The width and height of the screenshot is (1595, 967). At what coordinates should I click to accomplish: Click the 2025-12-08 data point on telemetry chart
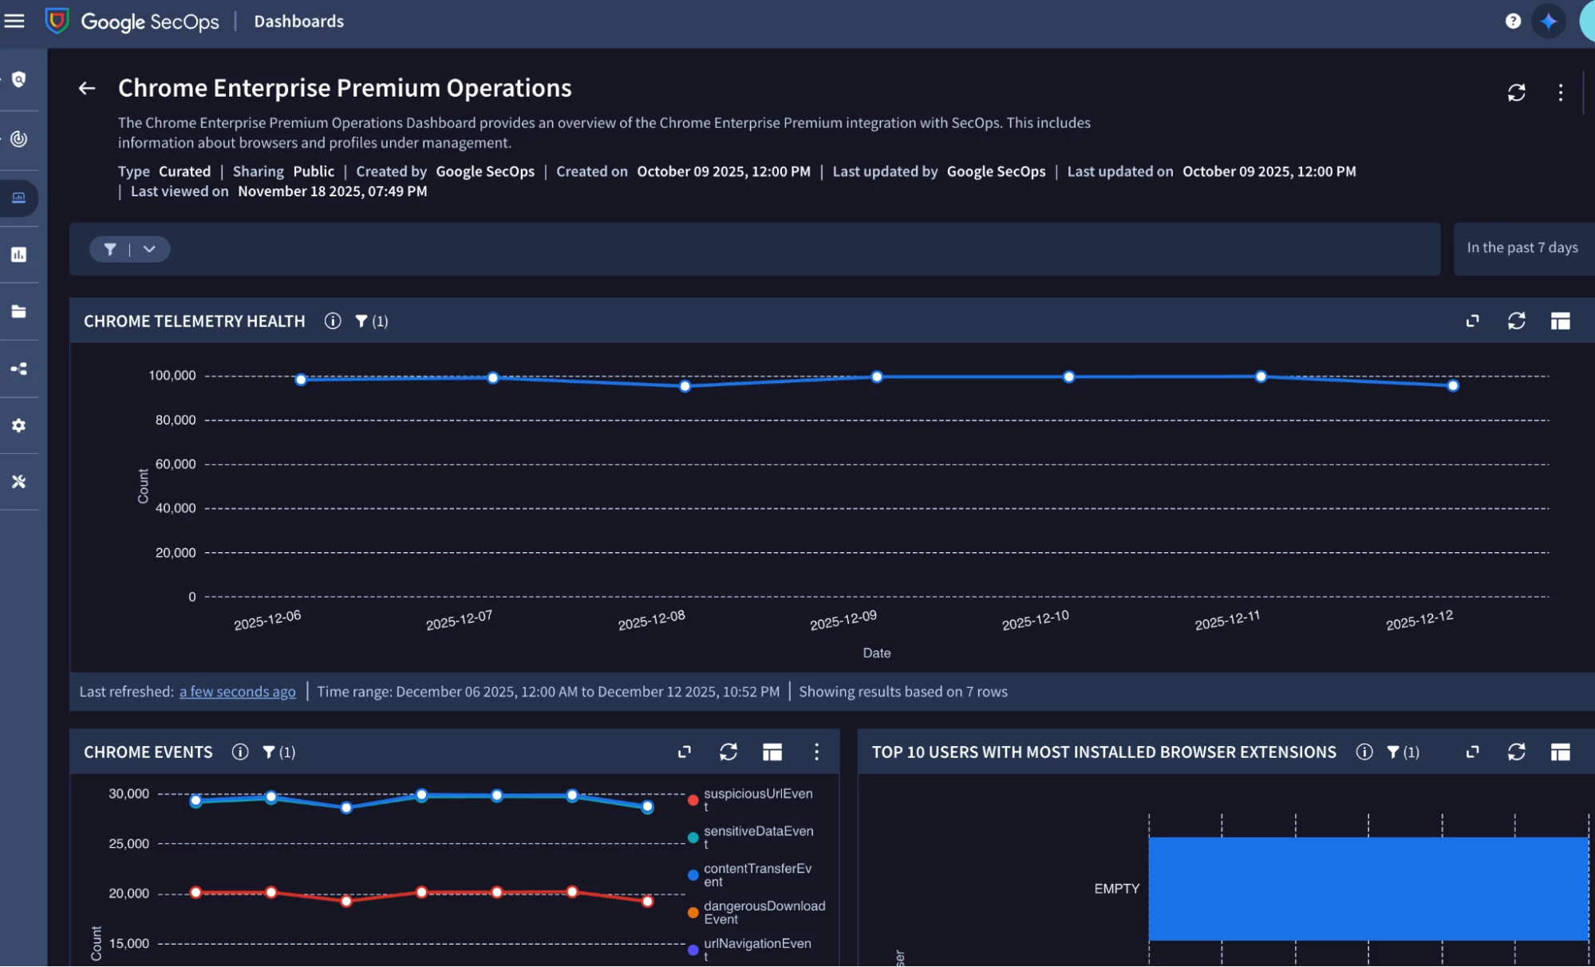[x=685, y=386]
